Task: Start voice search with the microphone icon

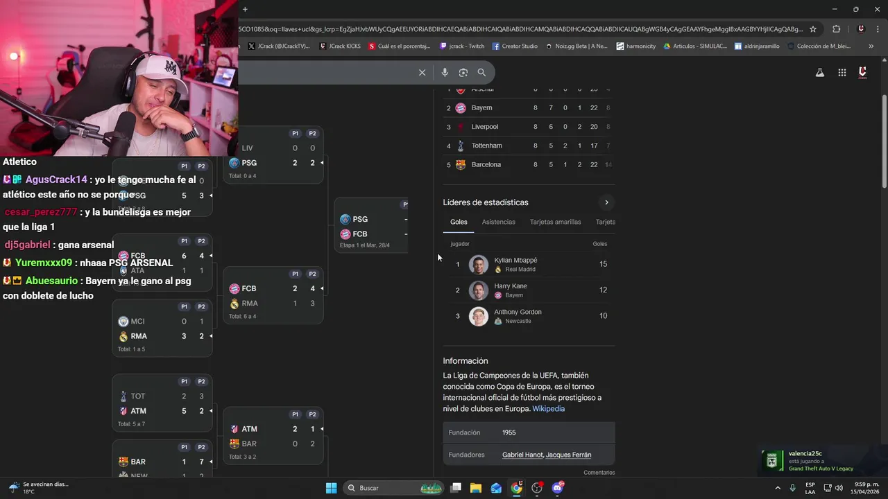Action: coord(445,72)
